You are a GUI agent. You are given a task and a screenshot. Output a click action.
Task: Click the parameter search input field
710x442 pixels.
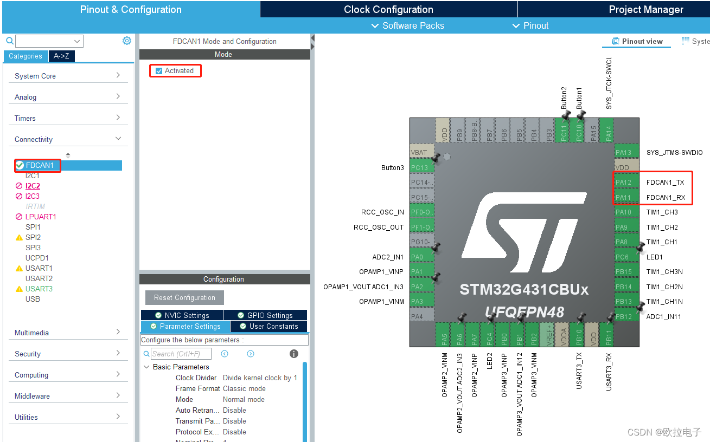[182, 353]
